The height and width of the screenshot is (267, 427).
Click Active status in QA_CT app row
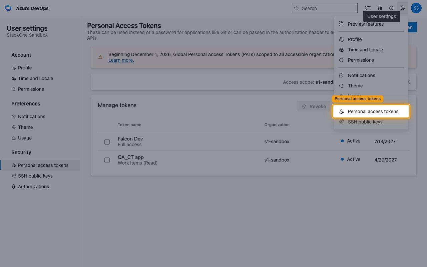click(x=351, y=159)
